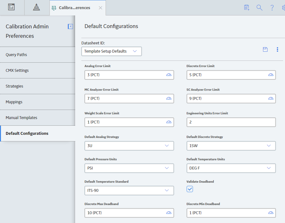
Task: Click the Weight Scale Error Limit field
Action: [x=129, y=122]
